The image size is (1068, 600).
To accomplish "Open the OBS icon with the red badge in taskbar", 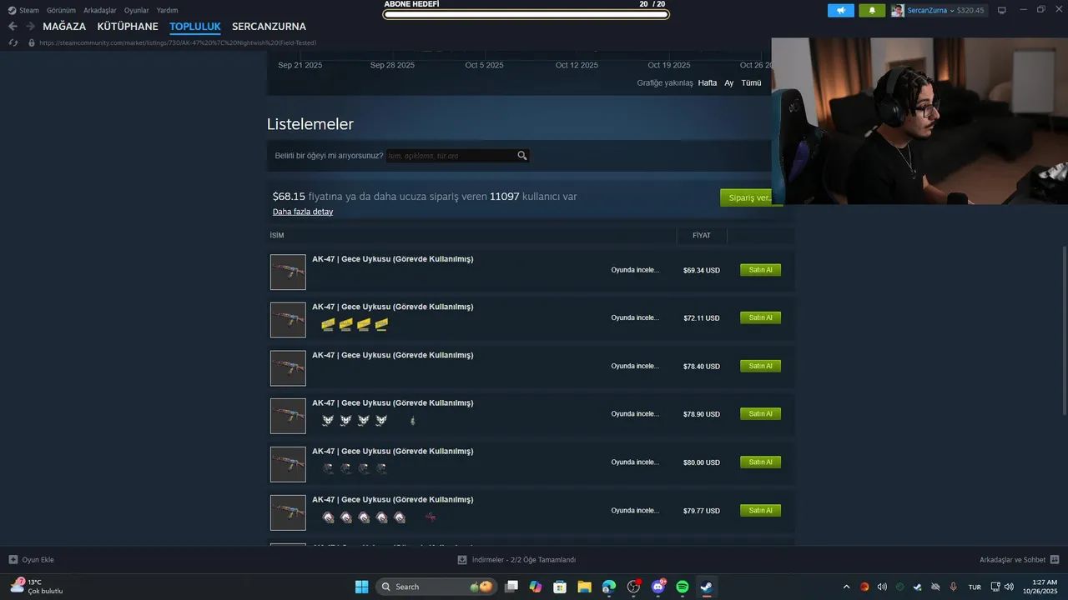I will click(633, 587).
